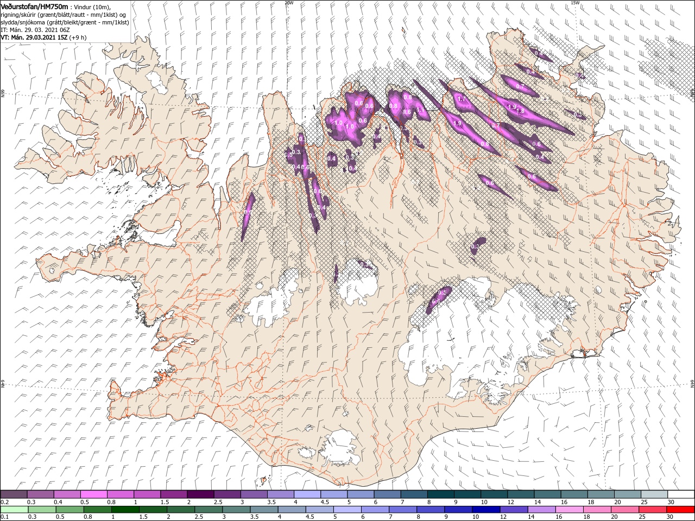The image size is (695, 521).
Task: Pick upper legend swatch between 8 and 9
Action: 441,494
